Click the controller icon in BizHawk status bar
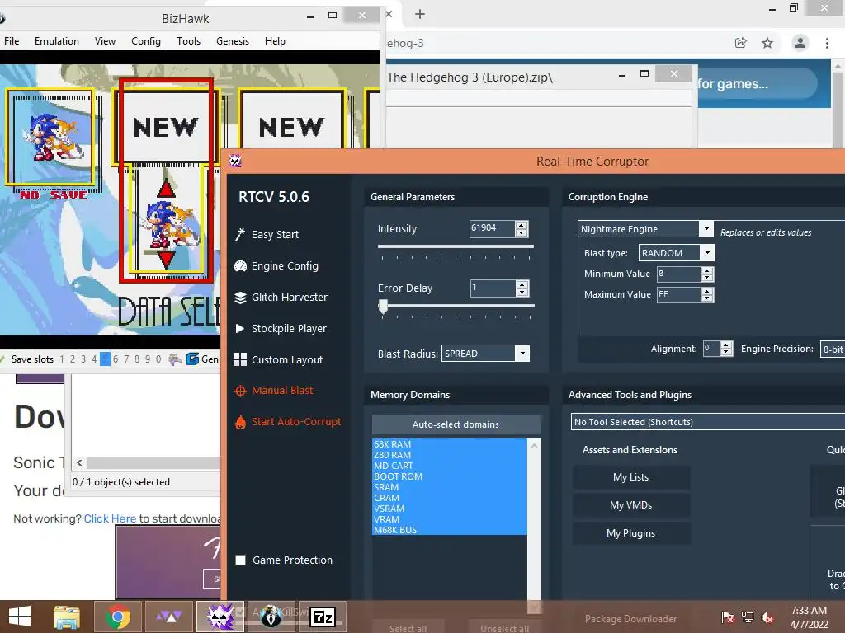 (174, 359)
